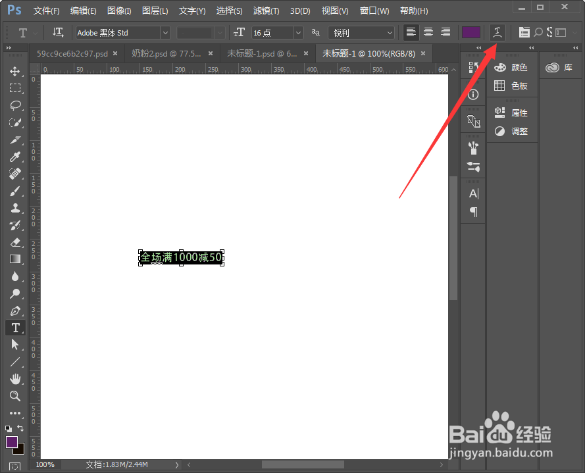The image size is (585, 473).
Task: Set right text alignment
Action: point(445,33)
